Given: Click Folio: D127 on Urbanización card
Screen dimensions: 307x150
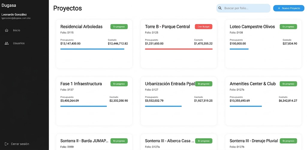Looking at the screenshot, I should click(x=151, y=90).
